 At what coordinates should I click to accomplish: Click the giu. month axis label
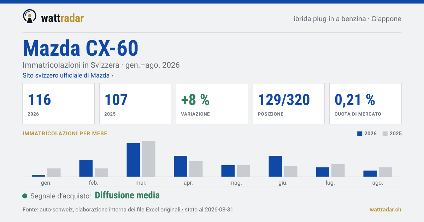[x=283, y=183]
